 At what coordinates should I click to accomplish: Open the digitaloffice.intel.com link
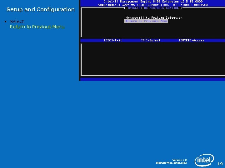[171, 163]
